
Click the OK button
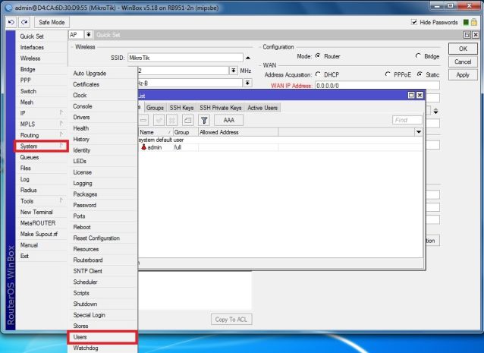pos(463,49)
